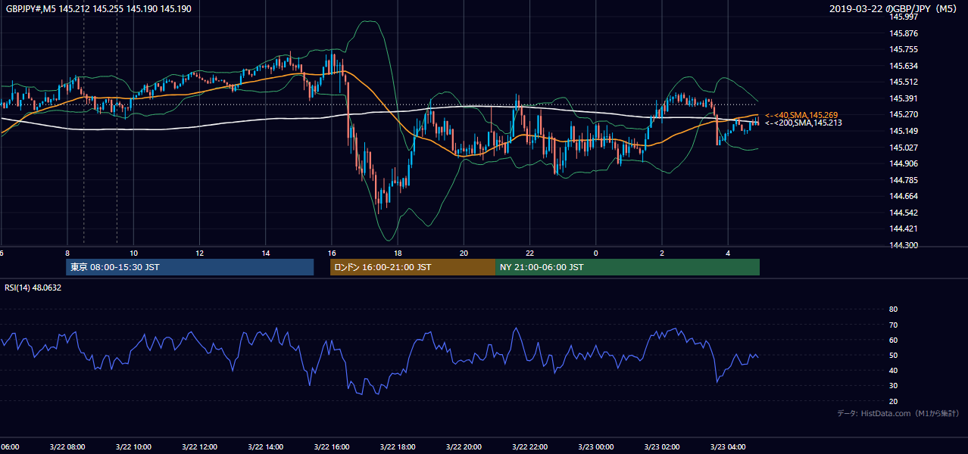Click price axis value 145.997

click(904, 17)
